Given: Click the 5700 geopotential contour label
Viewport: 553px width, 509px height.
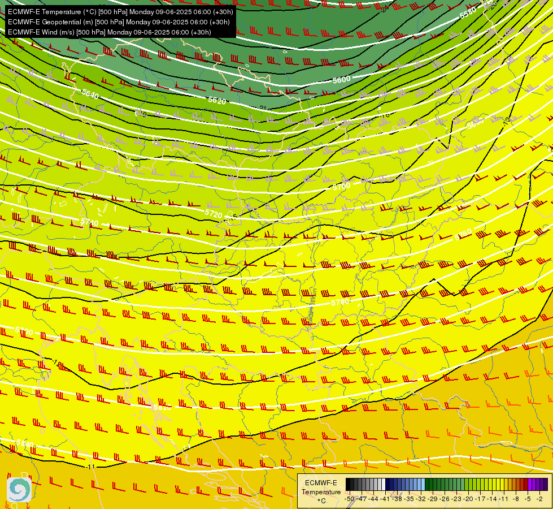Looking at the screenshot, I should (x=342, y=186).
